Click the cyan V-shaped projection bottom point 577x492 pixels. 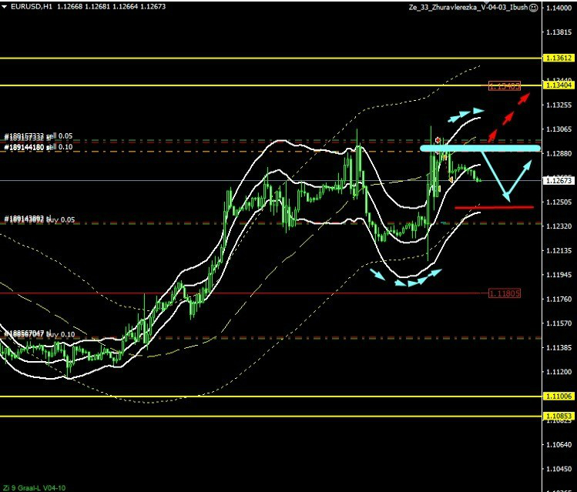coord(507,200)
